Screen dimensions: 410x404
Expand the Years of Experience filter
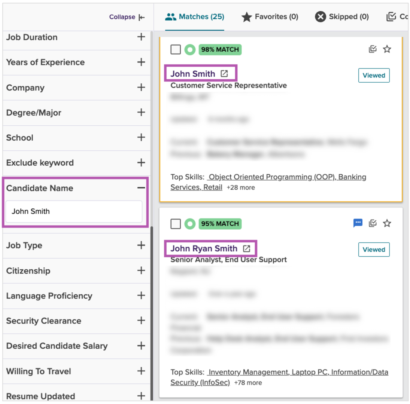click(141, 62)
